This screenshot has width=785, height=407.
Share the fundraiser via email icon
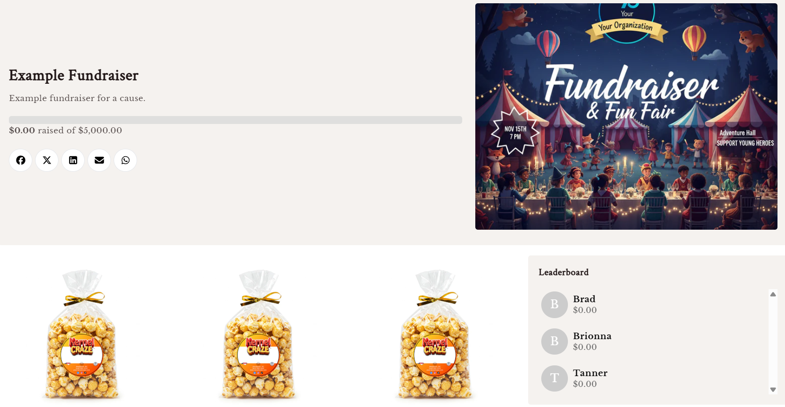point(99,160)
